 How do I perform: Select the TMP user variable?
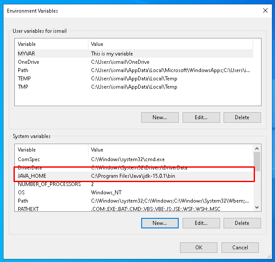coord(135,87)
